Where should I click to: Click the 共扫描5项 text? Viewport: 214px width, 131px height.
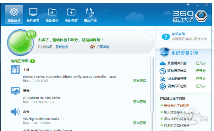pyautogui.click(x=45, y=47)
